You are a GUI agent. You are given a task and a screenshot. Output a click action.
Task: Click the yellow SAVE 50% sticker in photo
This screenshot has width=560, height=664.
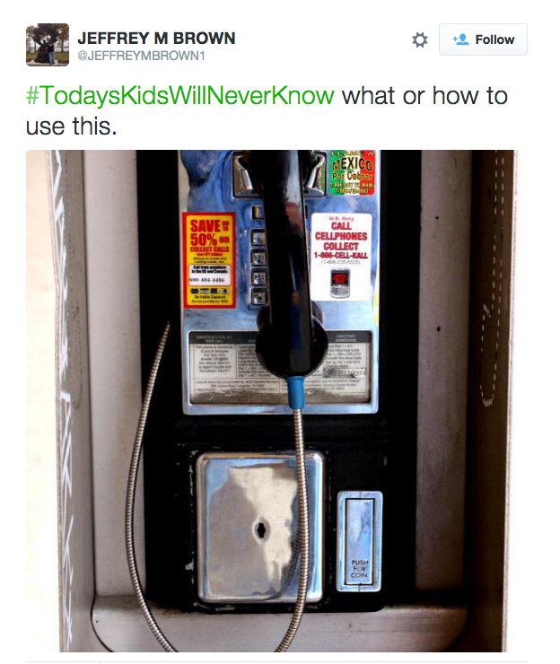click(x=209, y=260)
